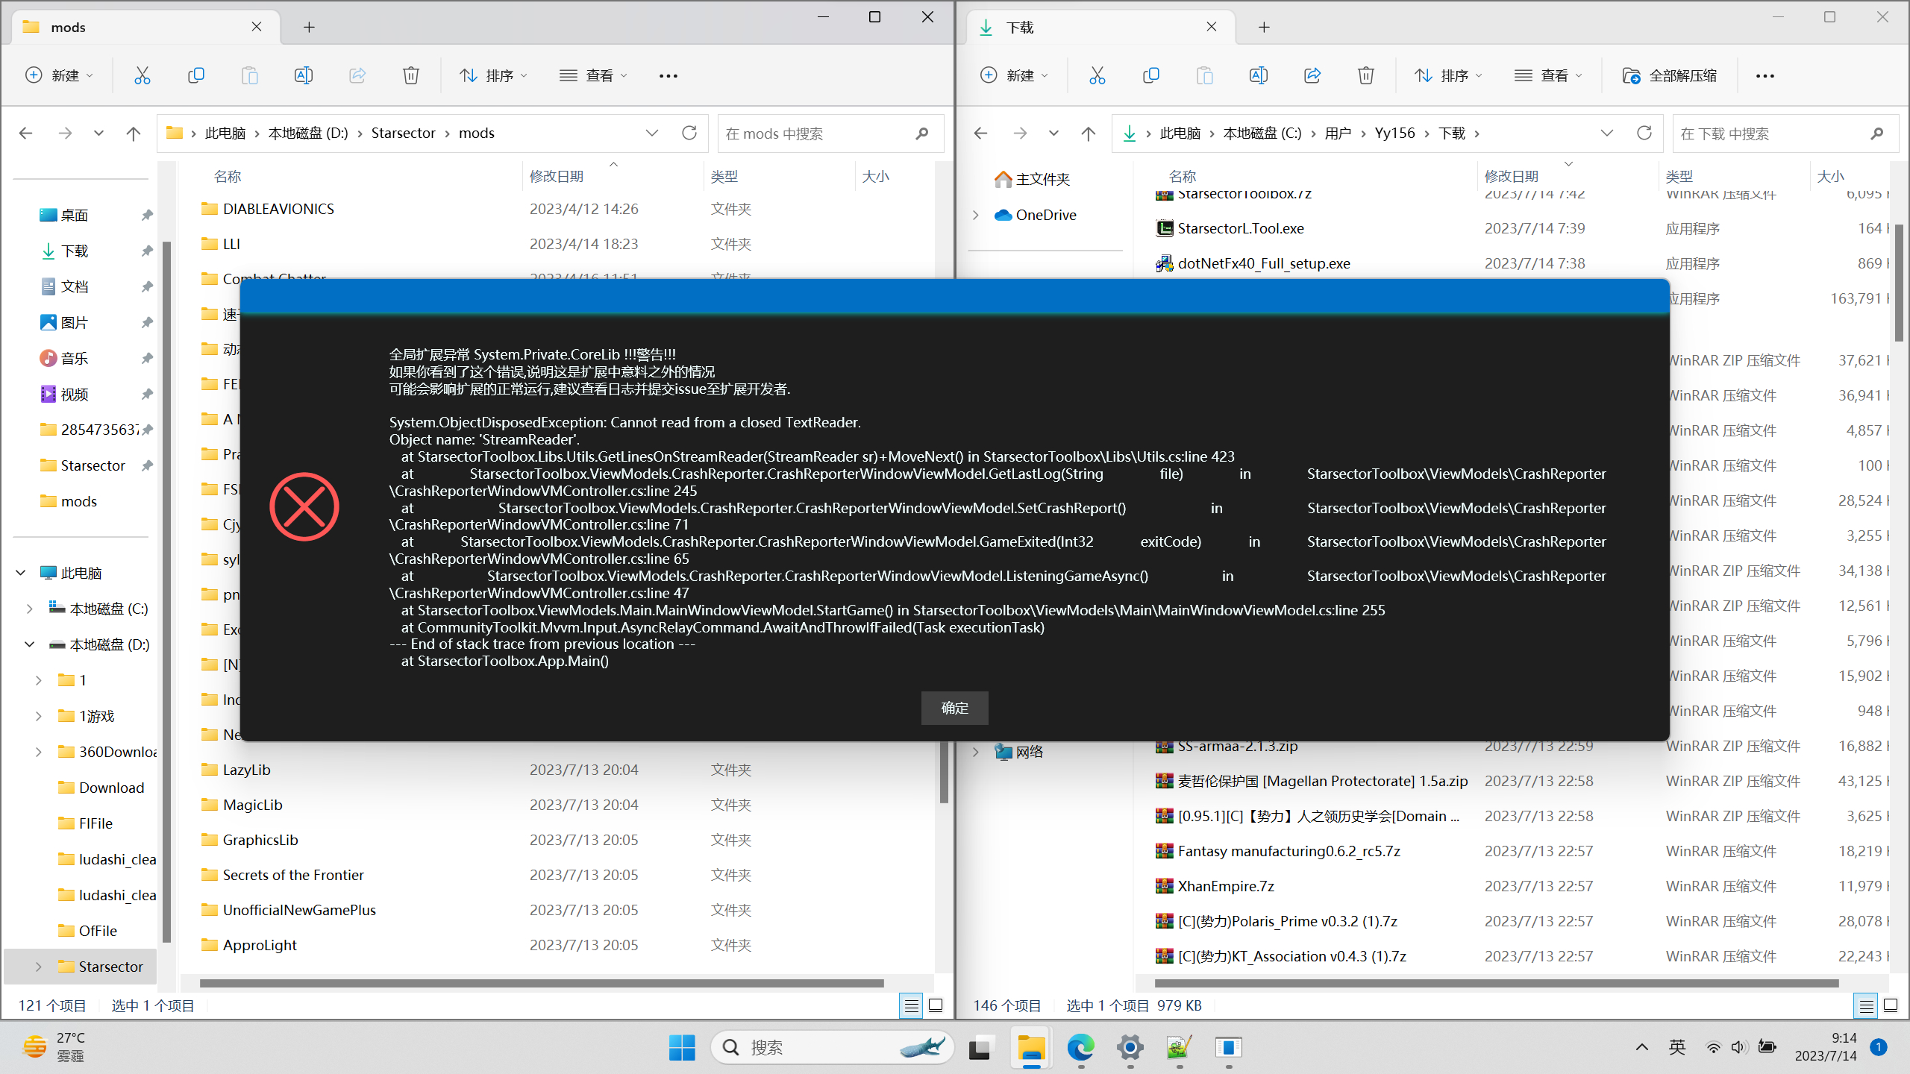1910x1074 pixels.
Task: Switch mods window to large thumbnails view
Action: 936,1005
